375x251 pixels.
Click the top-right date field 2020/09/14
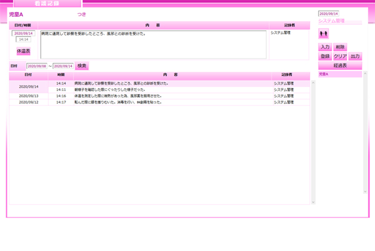click(328, 13)
